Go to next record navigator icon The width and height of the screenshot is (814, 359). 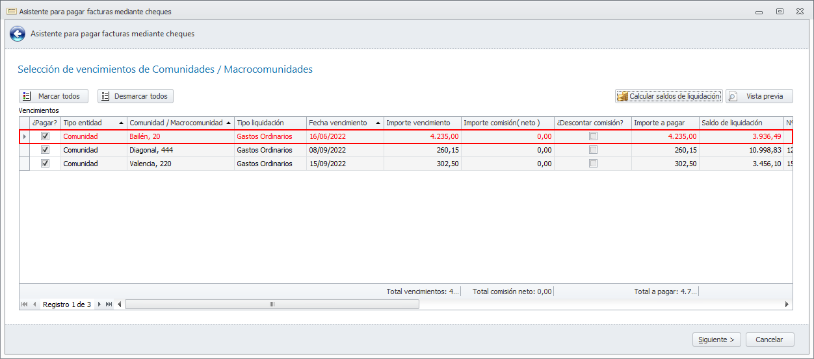(99, 304)
